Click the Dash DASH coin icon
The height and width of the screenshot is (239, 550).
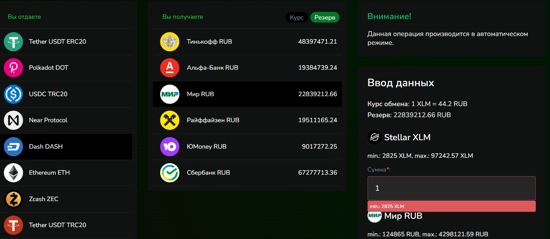pos(13,146)
